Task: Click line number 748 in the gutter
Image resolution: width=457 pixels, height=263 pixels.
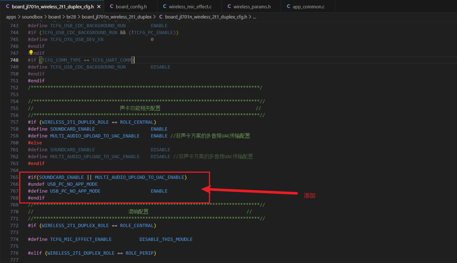Action: click(14, 60)
